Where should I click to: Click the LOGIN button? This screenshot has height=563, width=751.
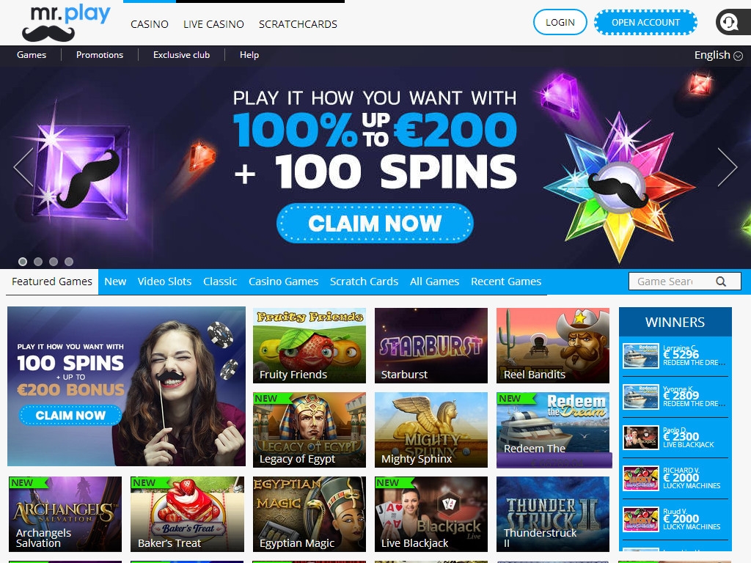560,22
